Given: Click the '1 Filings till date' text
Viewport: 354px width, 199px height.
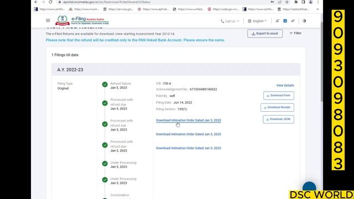Looking at the screenshot, I should pyautogui.click(x=65, y=55).
